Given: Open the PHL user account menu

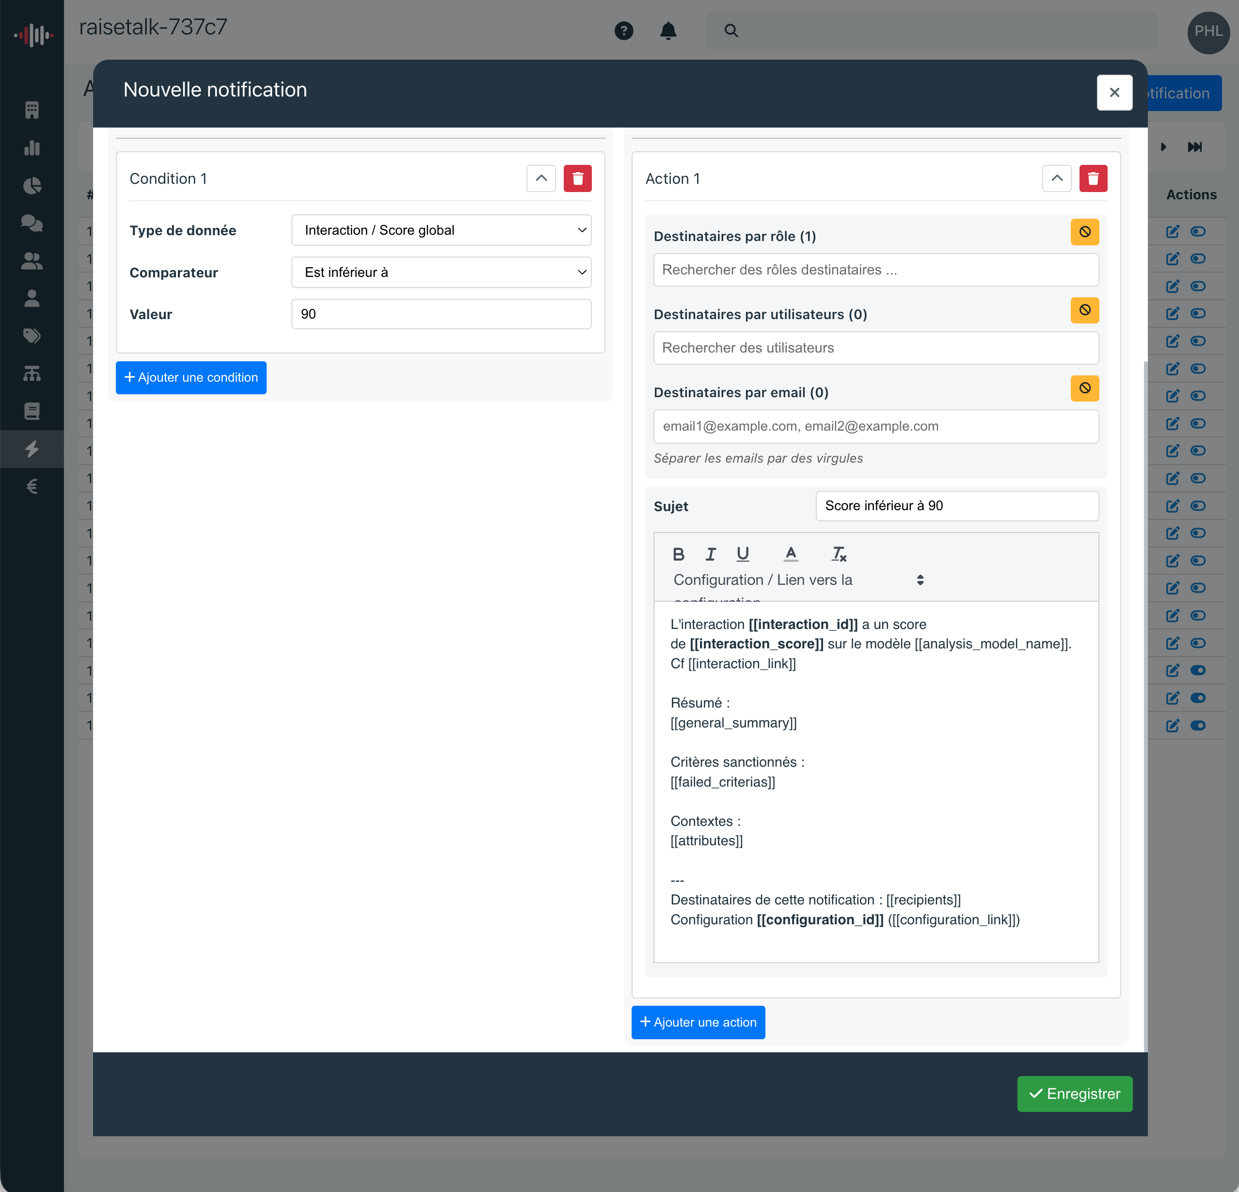Looking at the screenshot, I should tap(1208, 33).
